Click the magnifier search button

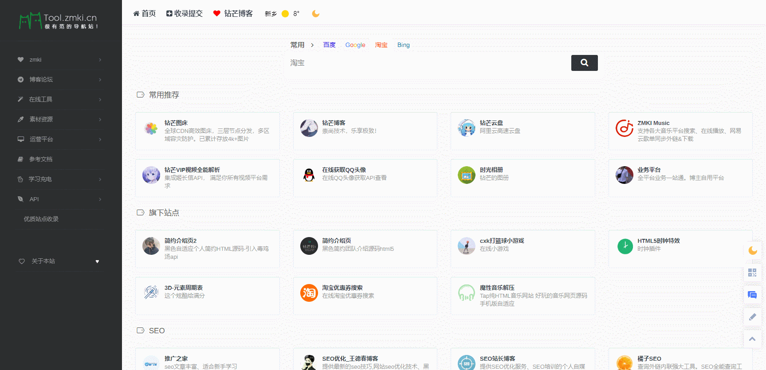[584, 63]
